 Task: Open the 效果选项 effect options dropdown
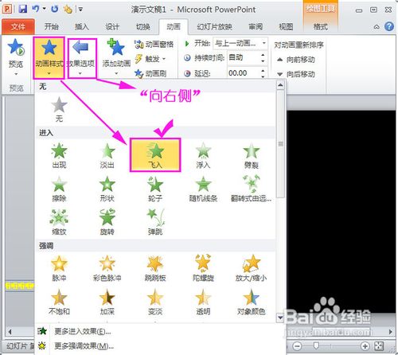tap(82, 58)
